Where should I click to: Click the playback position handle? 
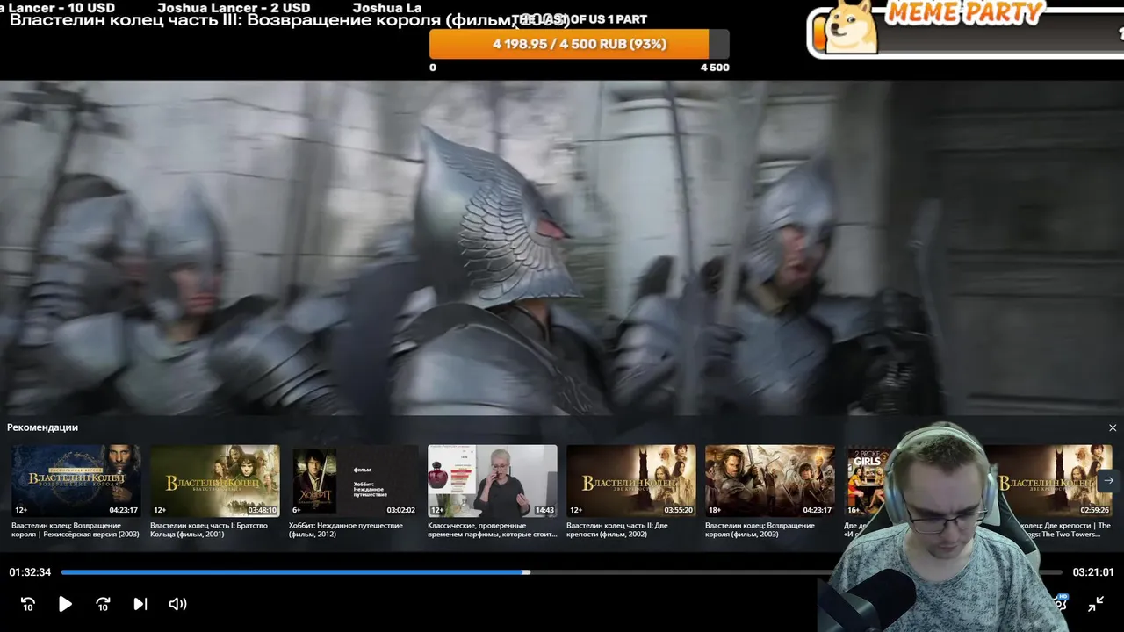pos(526,572)
